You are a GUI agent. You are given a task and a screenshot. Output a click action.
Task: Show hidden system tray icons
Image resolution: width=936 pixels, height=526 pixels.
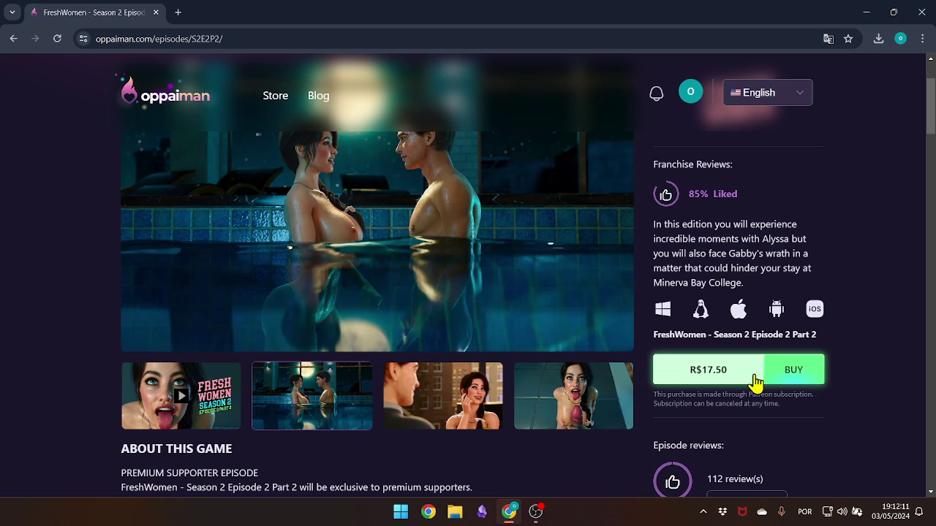[x=703, y=511]
